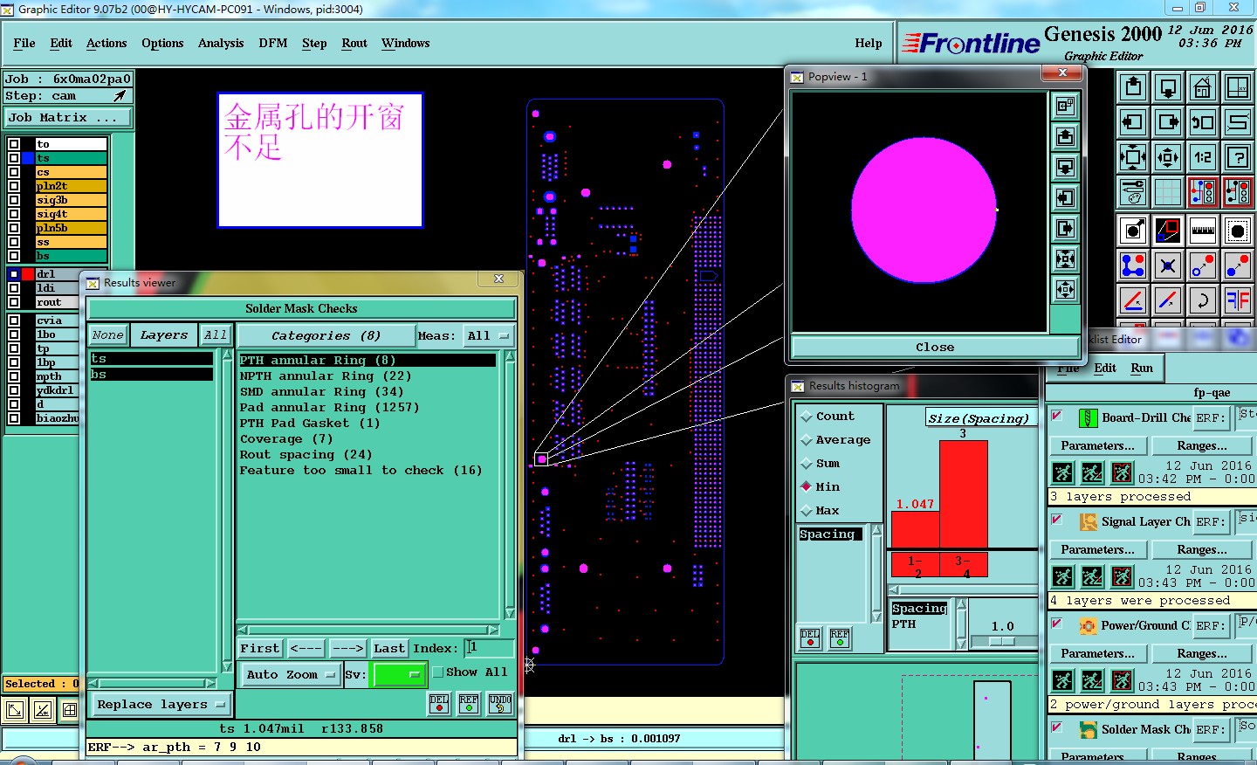Click the pan up icon in main toolbar
1257x765 pixels.
pyautogui.click(x=1133, y=87)
